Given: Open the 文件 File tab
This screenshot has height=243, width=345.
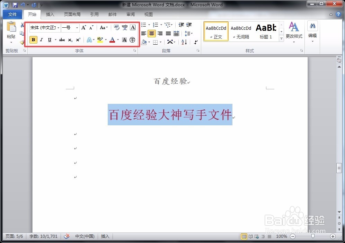Looking at the screenshot, I should (x=12, y=14).
